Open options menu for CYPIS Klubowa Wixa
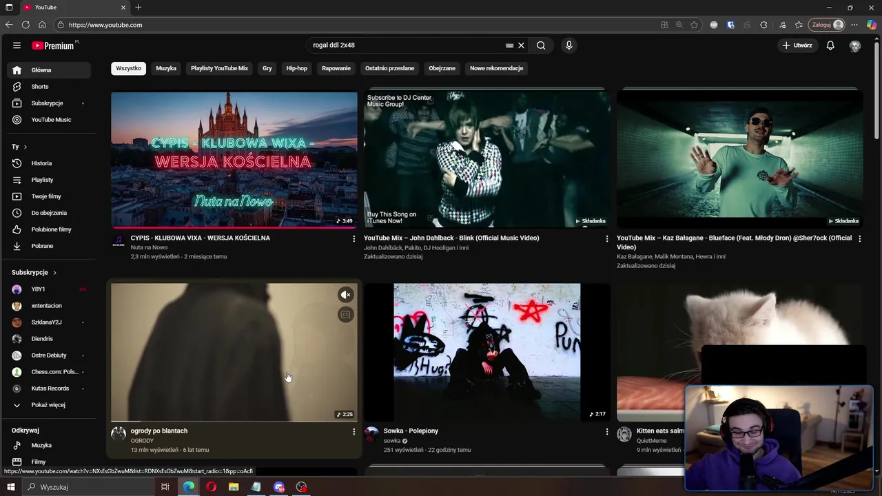This screenshot has width=882, height=496. tap(353, 238)
